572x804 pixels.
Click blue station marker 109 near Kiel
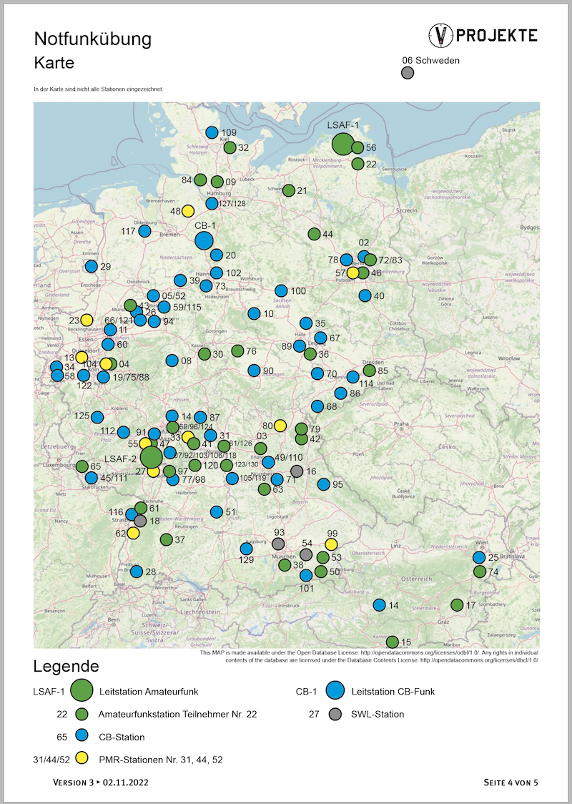212,132
